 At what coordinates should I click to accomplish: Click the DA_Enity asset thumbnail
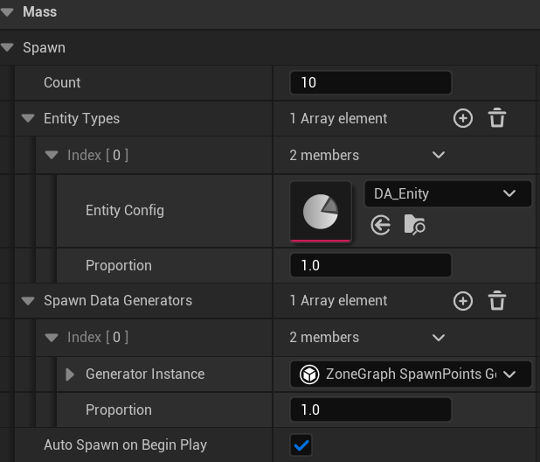click(x=321, y=211)
